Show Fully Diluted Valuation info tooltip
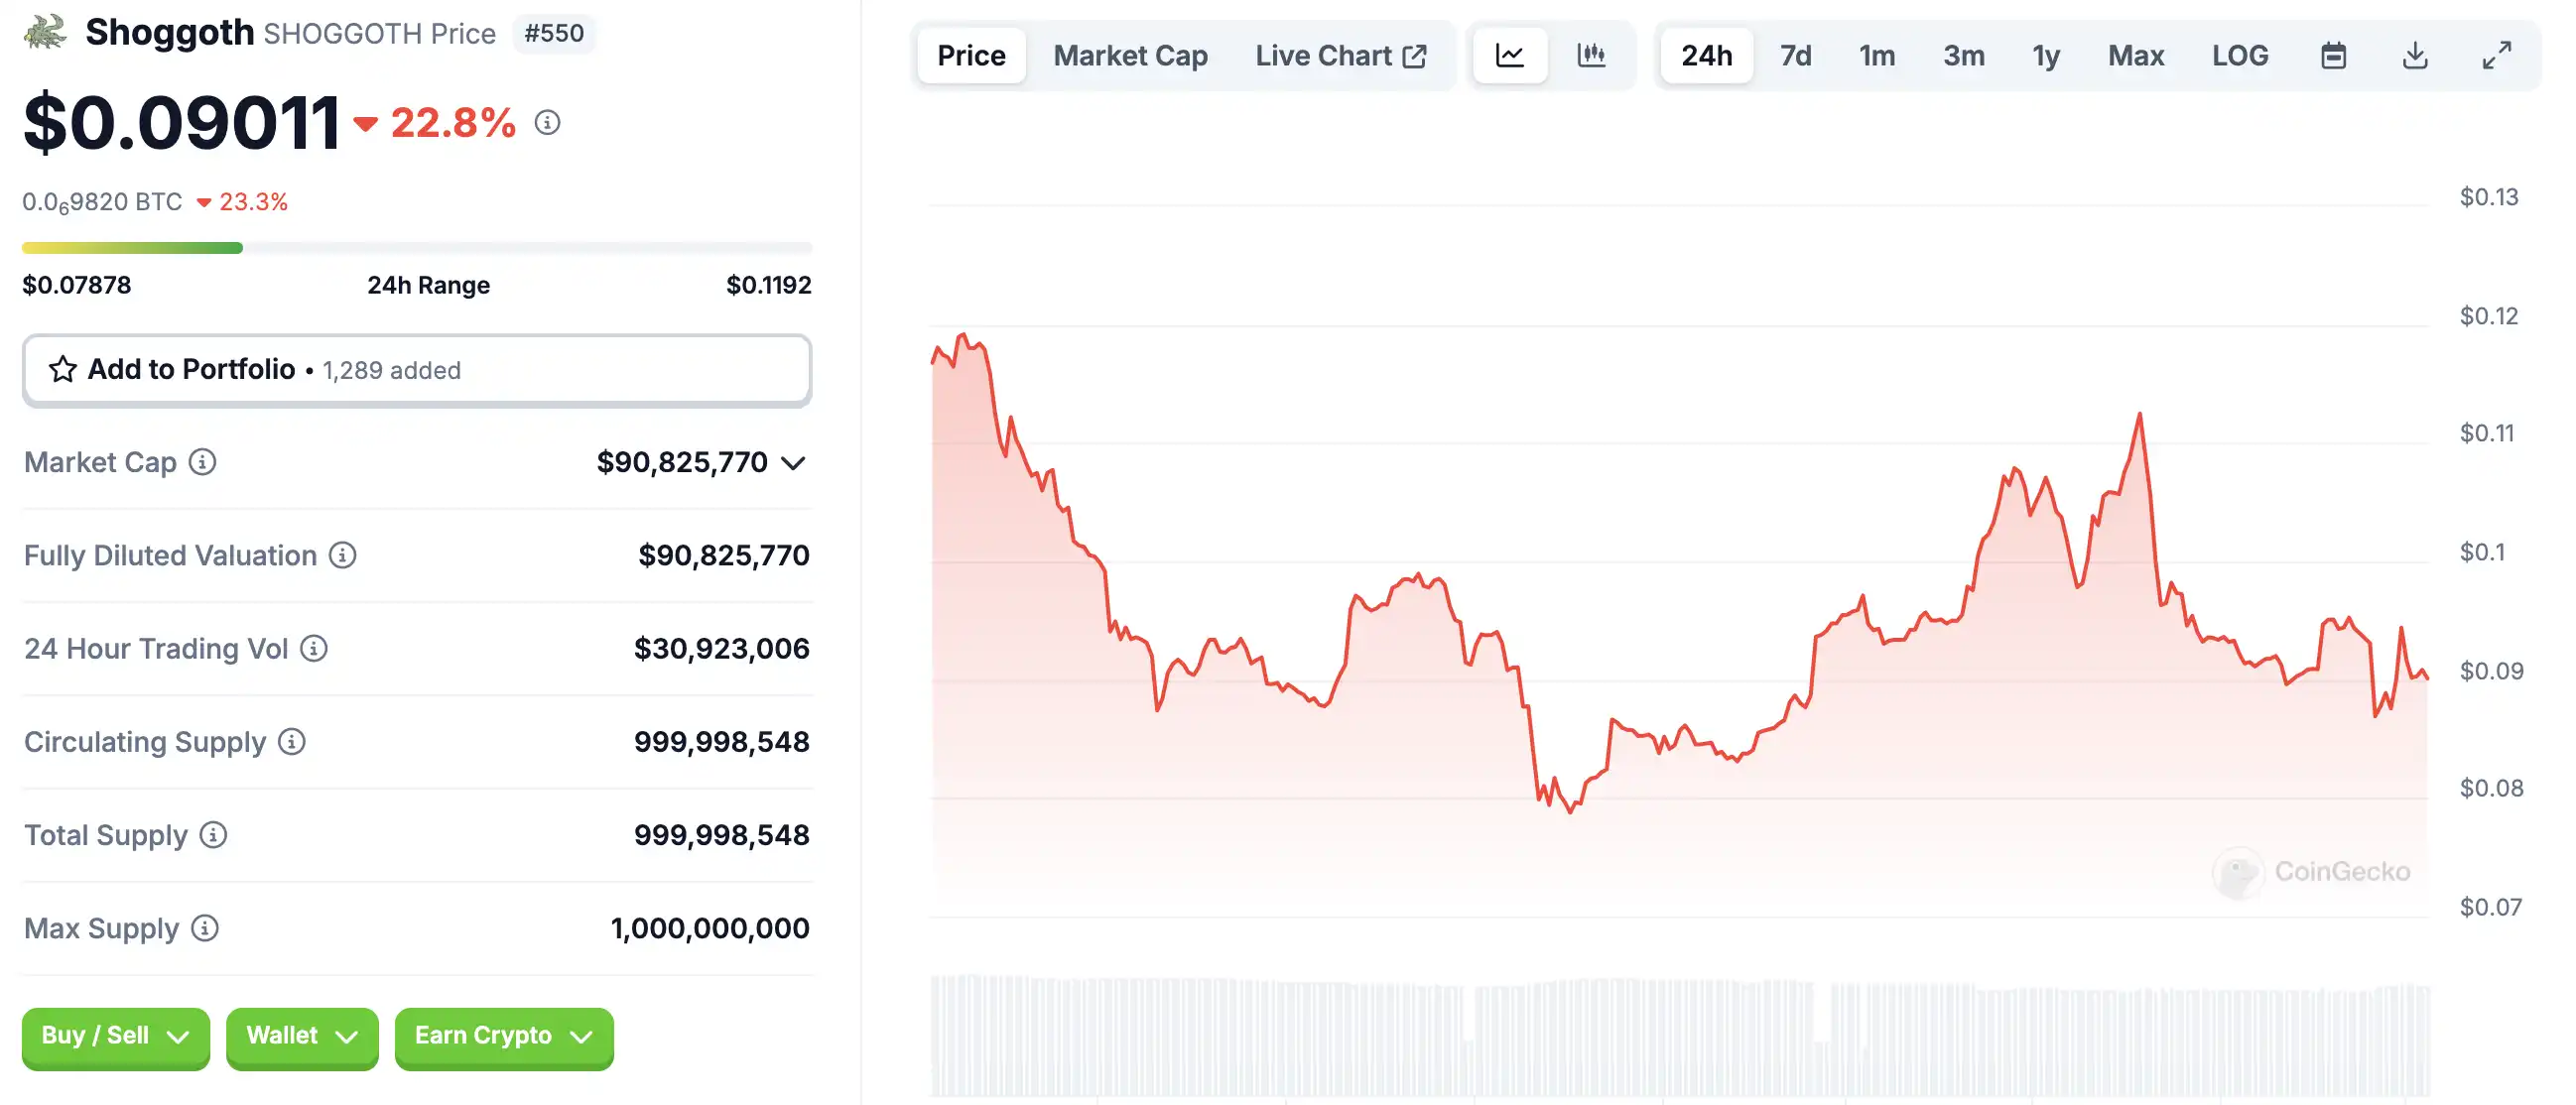 [343, 555]
